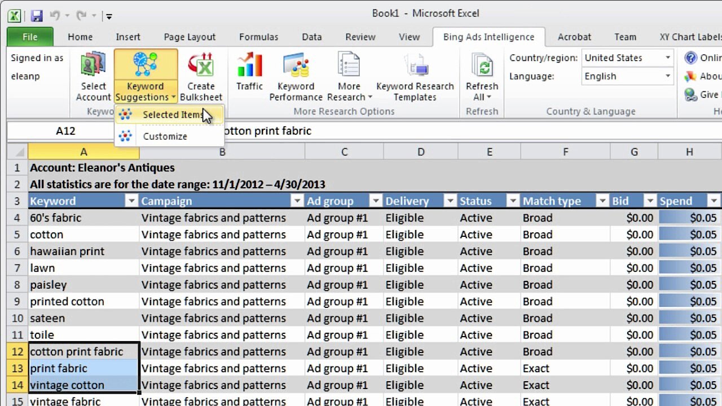
Task: Click cell containing 'paisley'
Action: pyautogui.click(x=83, y=285)
